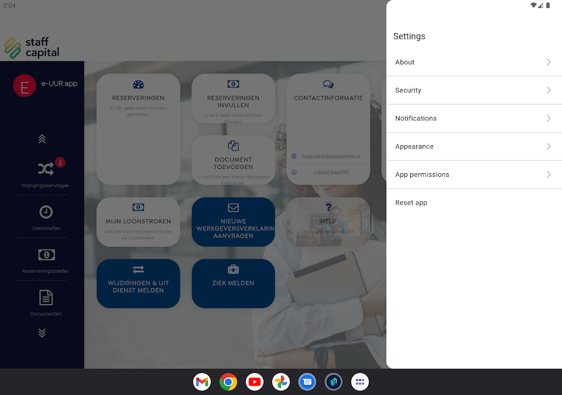Open WIJZIGINGEN & UIT DIENST MELDEN title

pos(138,286)
